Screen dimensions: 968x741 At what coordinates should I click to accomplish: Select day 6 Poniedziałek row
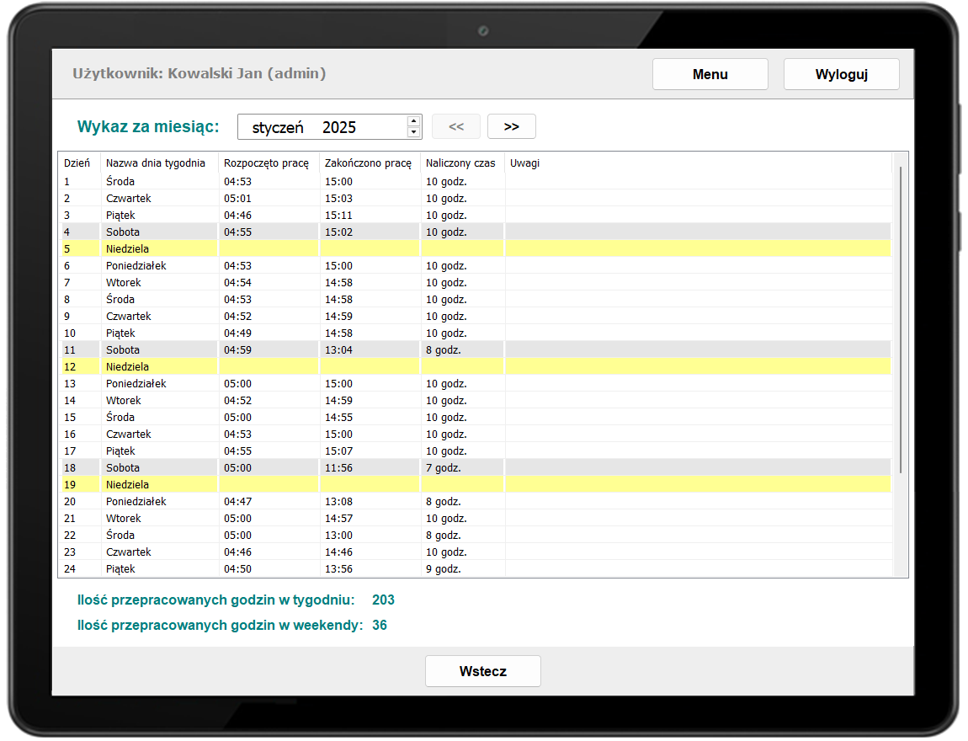[476, 265]
